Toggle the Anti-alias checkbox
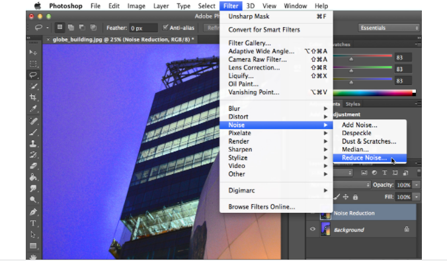This screenshot has height=261, width=447. (x=165, y=27)
